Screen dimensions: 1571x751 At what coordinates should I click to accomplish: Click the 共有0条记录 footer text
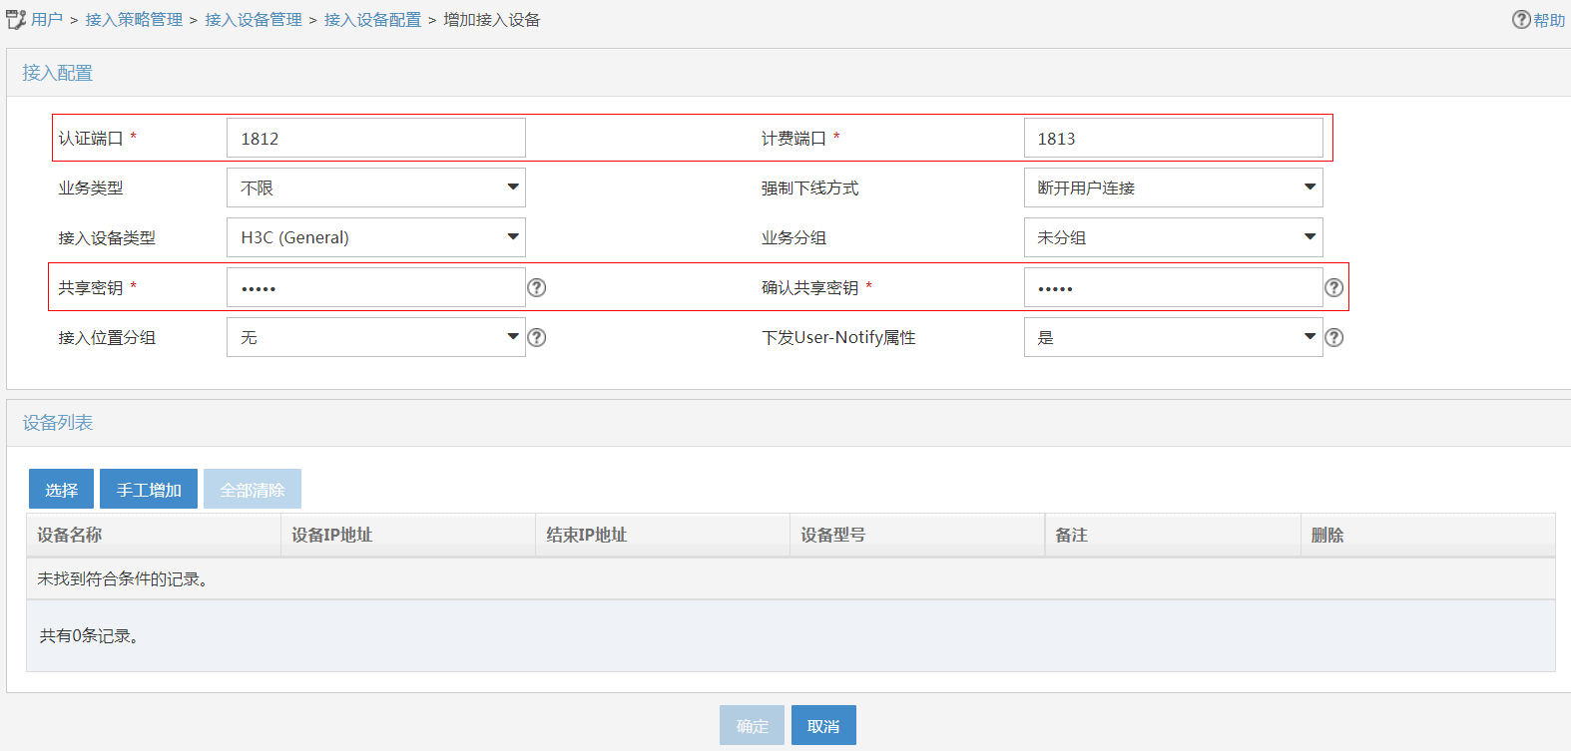[x=89, y=635]
